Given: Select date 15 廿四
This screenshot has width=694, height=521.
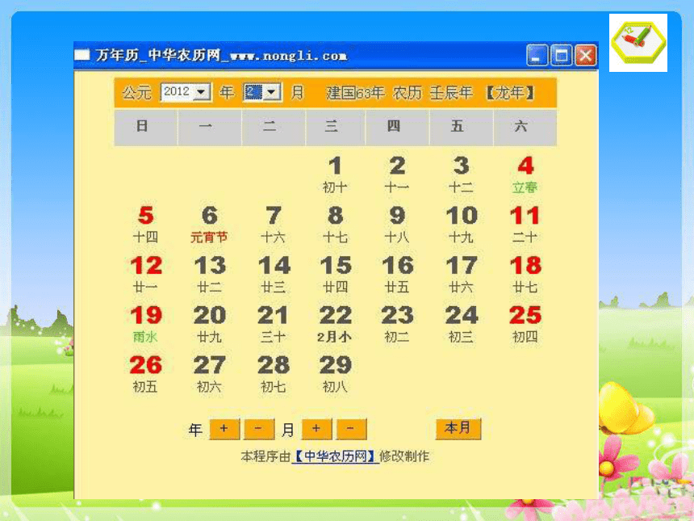Looking at the screenshot, I should point(335,275).
